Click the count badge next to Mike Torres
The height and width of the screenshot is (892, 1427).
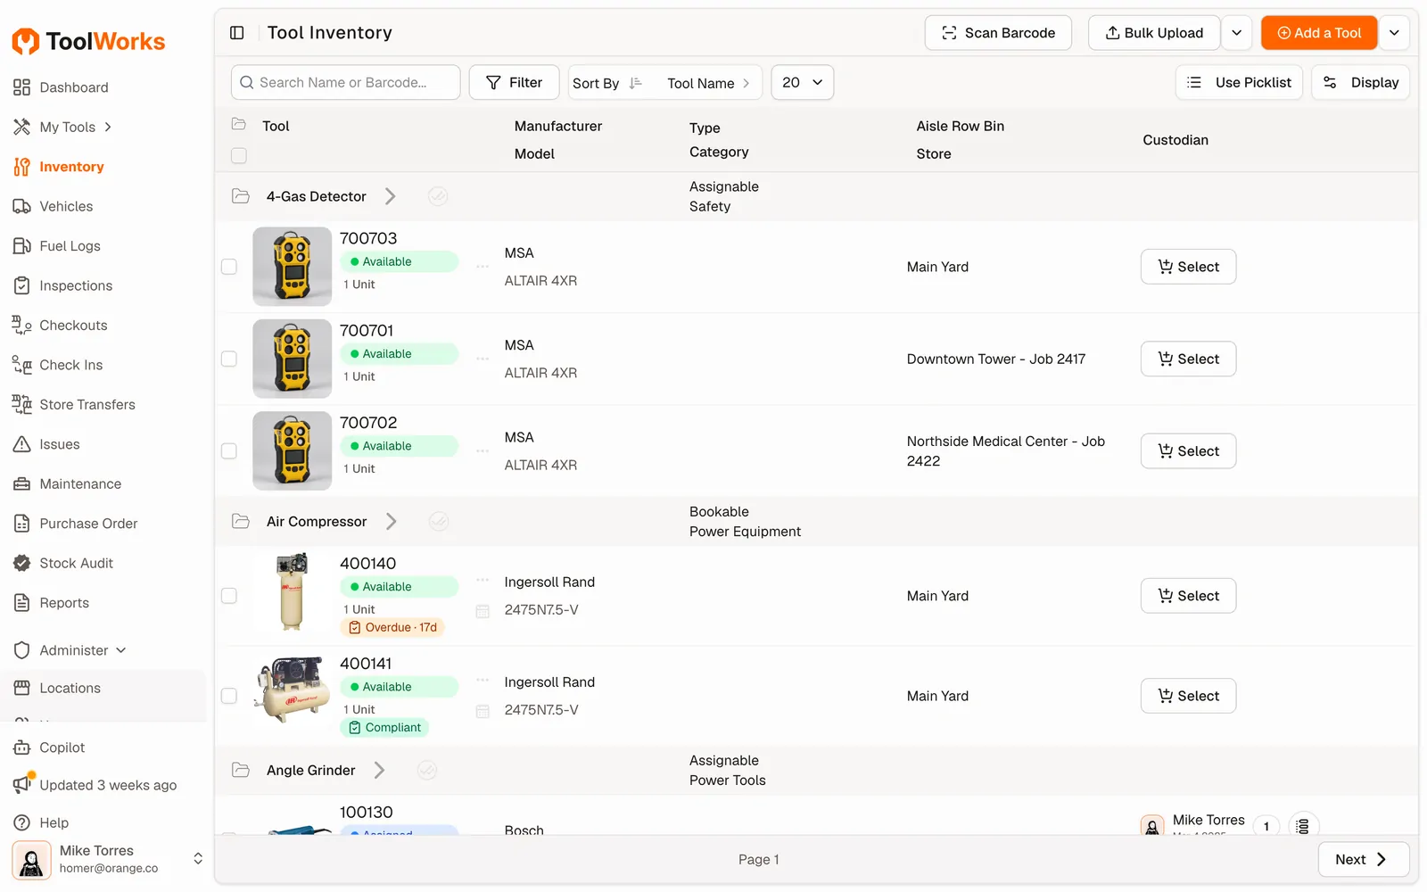[x=1266, y=826]
